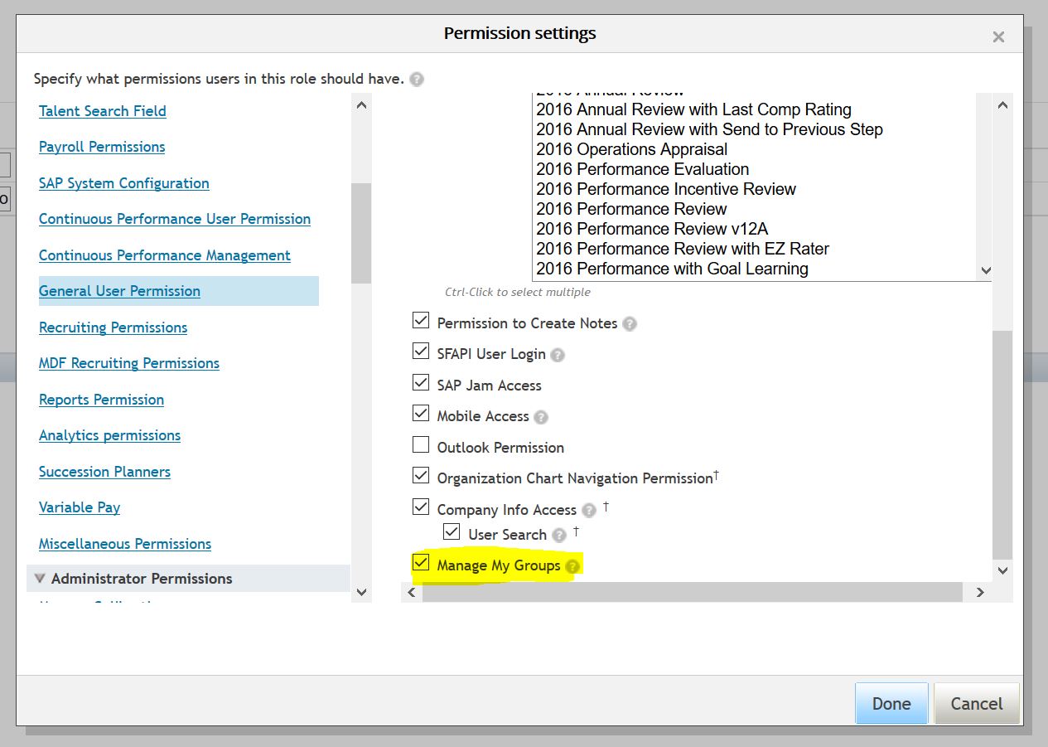Uncheck the User Search checkbox
This screenshot has height=747, width=1048.
[452, 532]
